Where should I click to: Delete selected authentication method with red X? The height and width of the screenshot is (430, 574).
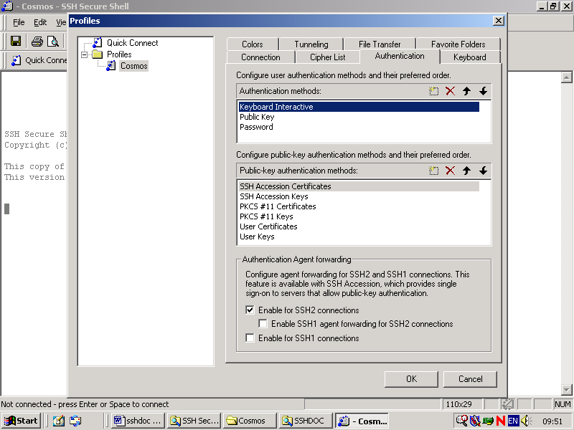click(x=450, y=91)
